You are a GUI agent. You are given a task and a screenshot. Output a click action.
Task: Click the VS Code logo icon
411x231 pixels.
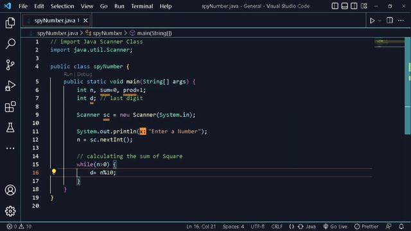coord(8,6)
